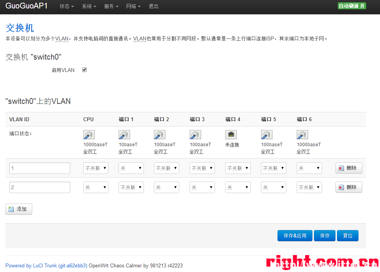
Task: Click the 端口 5 port status icon
Action: point(267,135)
